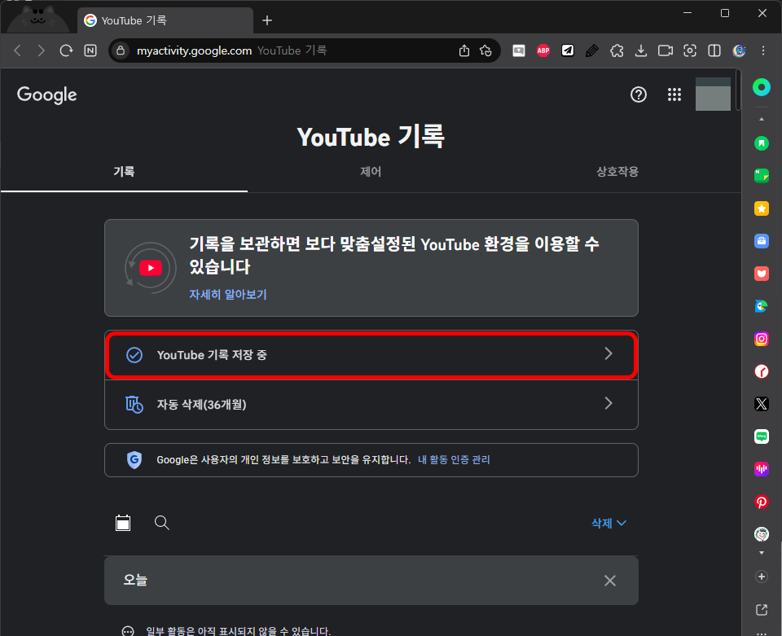Open 자동 삭제(36개월) setting
This screenshot has width=782, height=636.
tap(371, 404)
